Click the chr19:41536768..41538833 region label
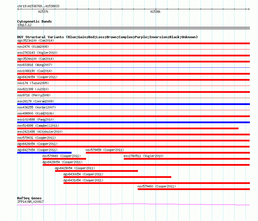This screenshot has width=258, height=221. (38, 6)
